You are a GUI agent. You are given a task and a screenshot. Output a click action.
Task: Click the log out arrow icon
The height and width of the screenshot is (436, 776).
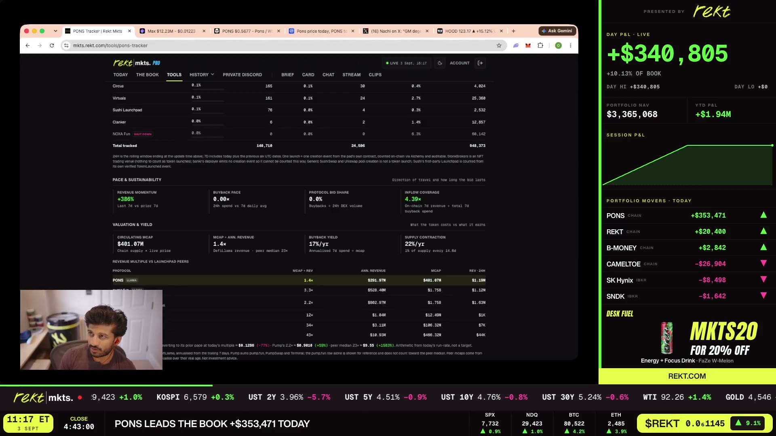[x=480, y=63]
